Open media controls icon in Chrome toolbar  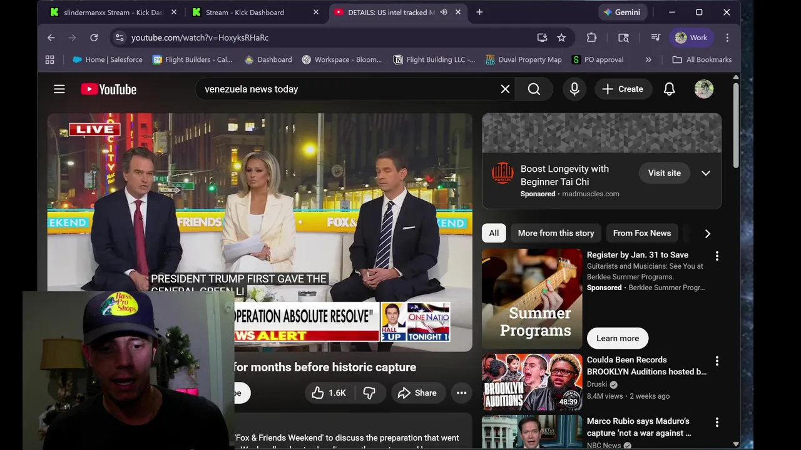(x=655, y=37)
